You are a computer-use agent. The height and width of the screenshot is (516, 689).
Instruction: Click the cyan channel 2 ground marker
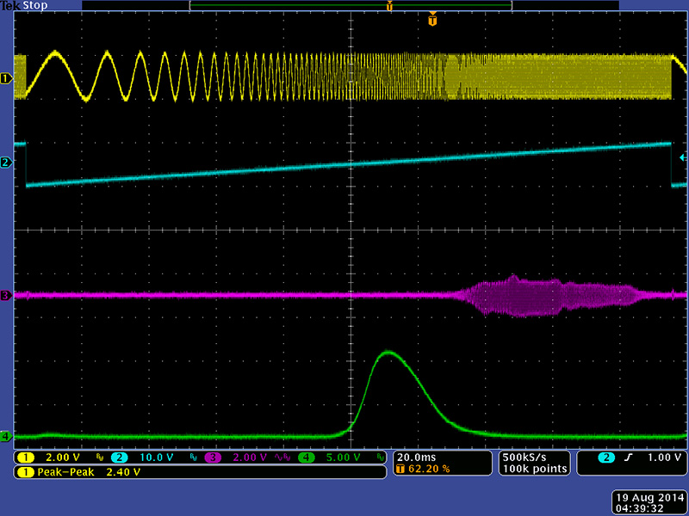pos(7,163)
